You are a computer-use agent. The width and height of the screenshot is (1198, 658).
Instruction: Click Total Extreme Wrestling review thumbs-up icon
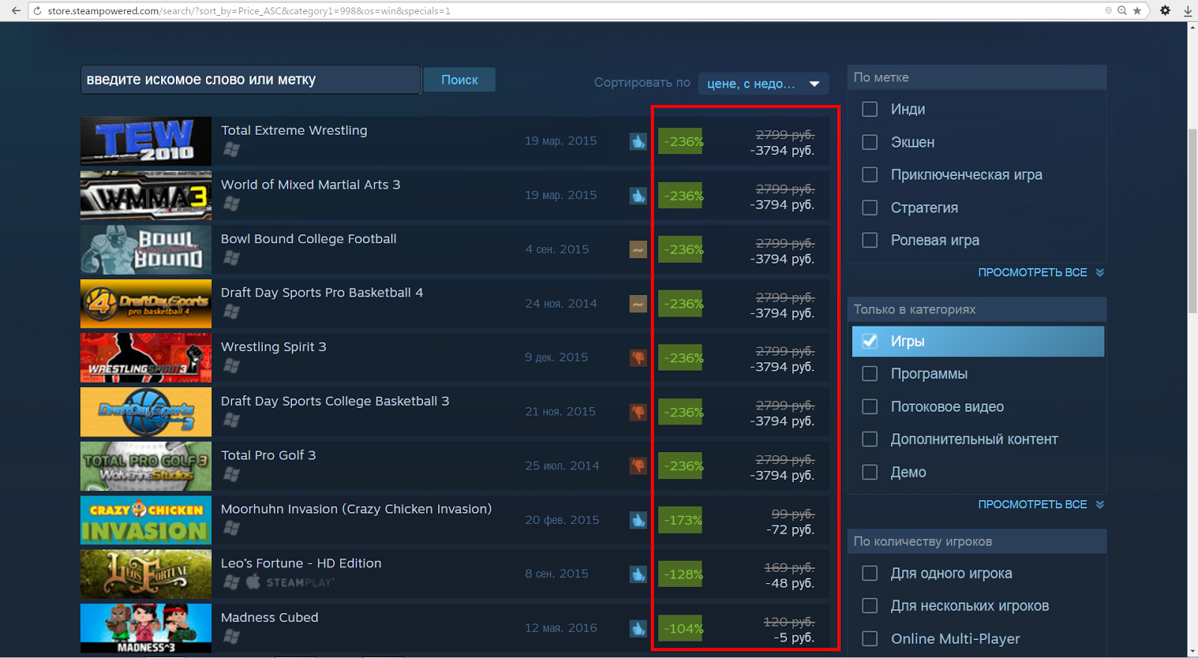(x=638, y=141)
